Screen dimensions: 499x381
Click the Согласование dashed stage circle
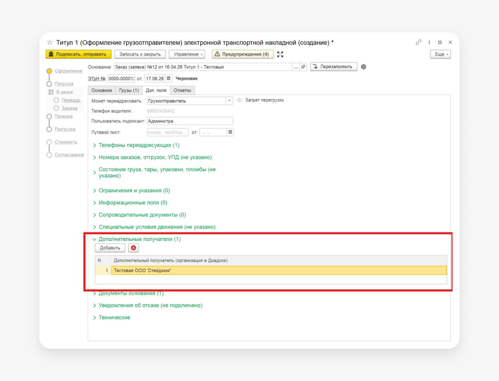[x=49, y=155]
